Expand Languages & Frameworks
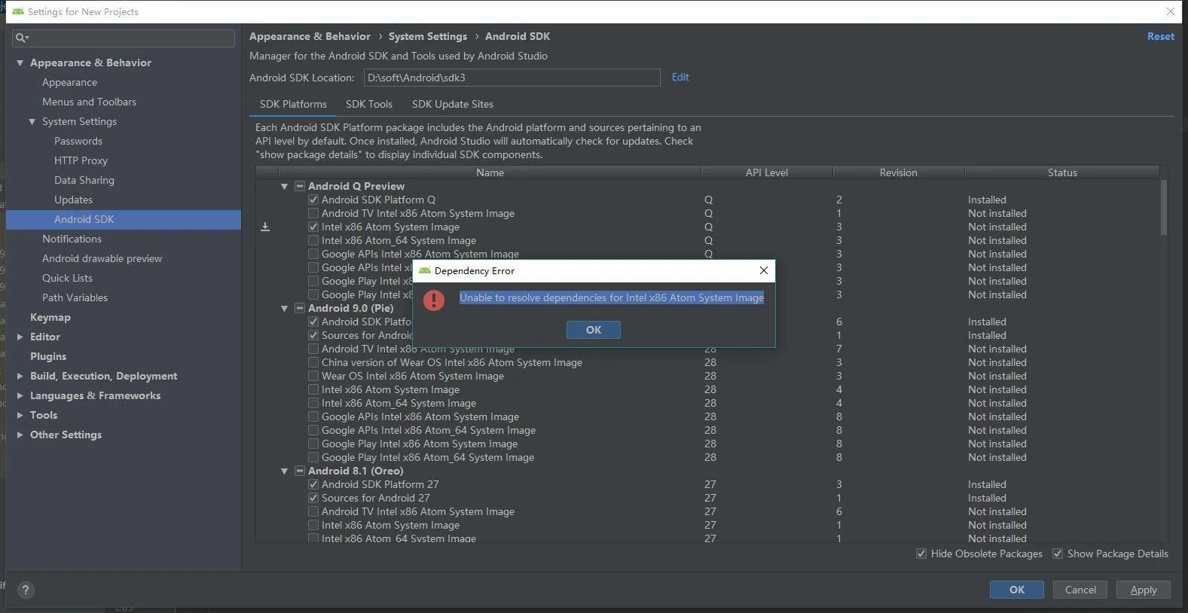The image size is (1188, 613). coord(20,395)
